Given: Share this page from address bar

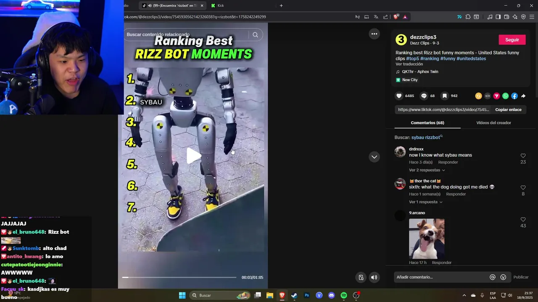Looking at the screenshot, I should [x=385, y=17].
